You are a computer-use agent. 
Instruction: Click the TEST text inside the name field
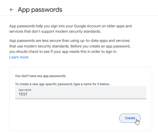(23, 94)
